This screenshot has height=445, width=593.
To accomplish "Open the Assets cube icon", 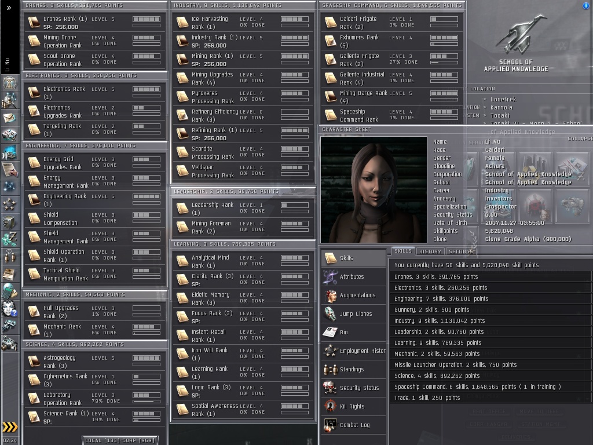I will click(x=9, y=222).
